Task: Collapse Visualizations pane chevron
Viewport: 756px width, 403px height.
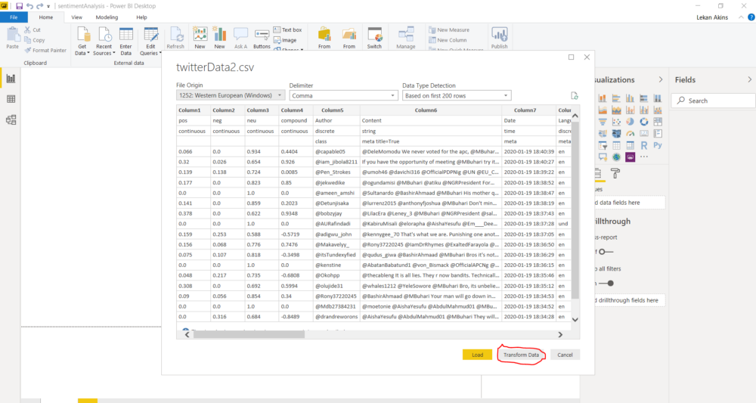Action: (x=661, y=79)
